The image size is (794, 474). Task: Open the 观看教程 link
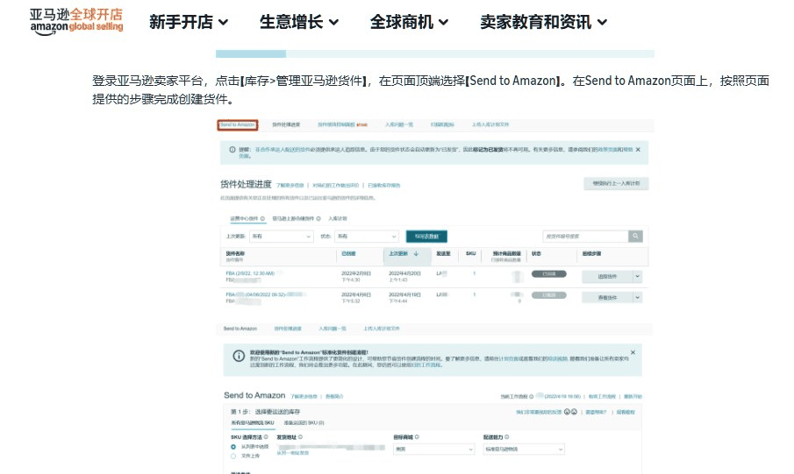pos(626,413)
